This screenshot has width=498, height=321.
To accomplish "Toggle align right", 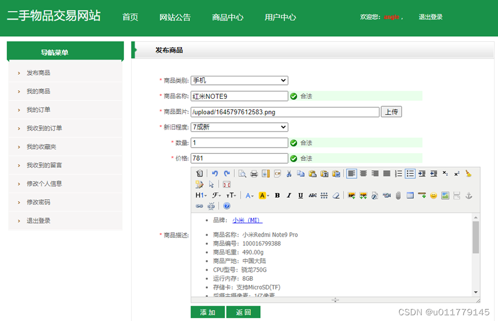I will pyautogui.click(x=375, y=173).
